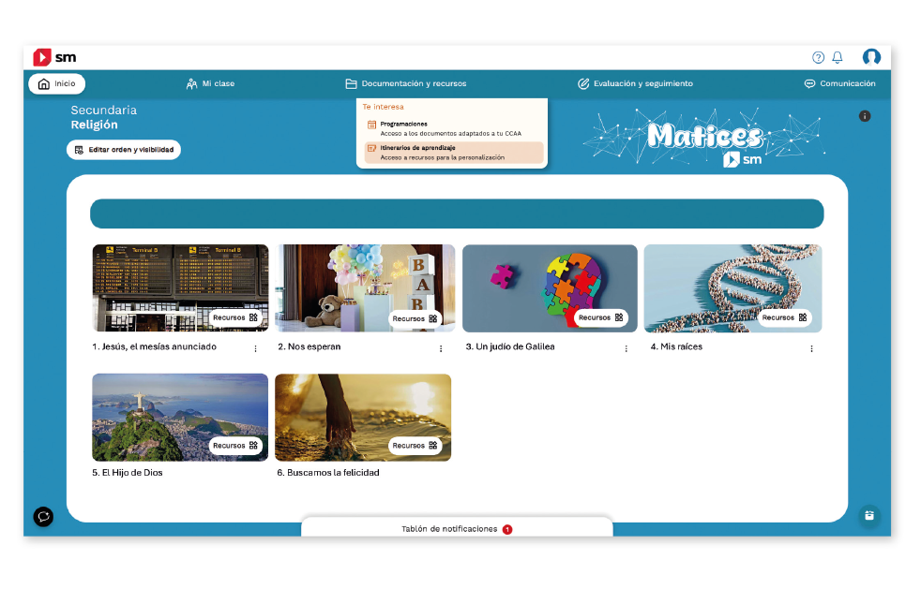Open Evaluación y seguimiento menu

pos(635,83)
